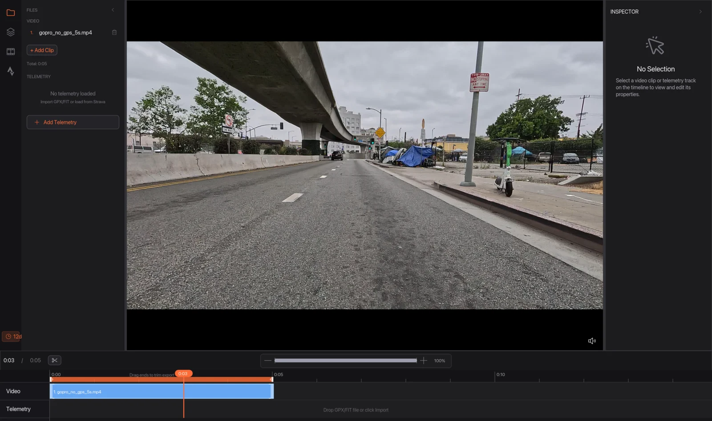Click the 'Total: 0:05' label
712x421 pixels.
[x=37, y=64]
